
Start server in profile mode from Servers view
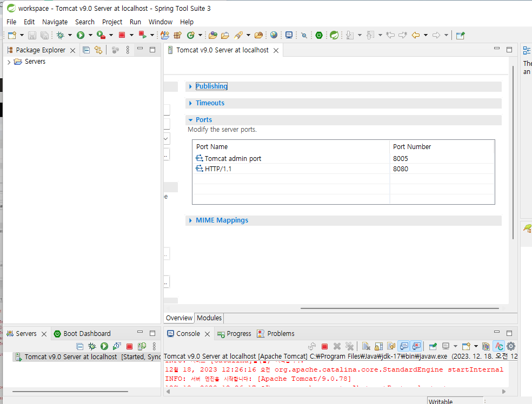(x=117, y=346)
